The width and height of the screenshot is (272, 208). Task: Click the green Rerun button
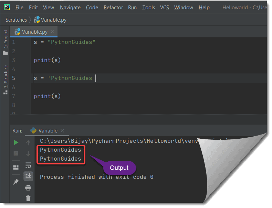click(16, 143)
